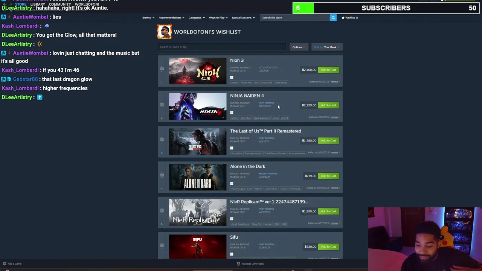
Task: Click the Add a Game plus icon
Action: point(5,263)
